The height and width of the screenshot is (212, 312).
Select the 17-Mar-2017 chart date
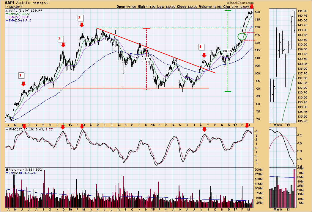(x=14, y=7)
